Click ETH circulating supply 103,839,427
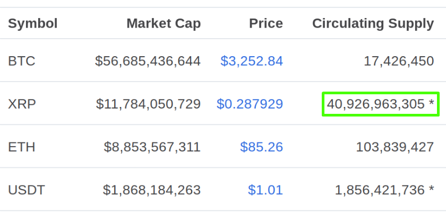 coord(395,147)
